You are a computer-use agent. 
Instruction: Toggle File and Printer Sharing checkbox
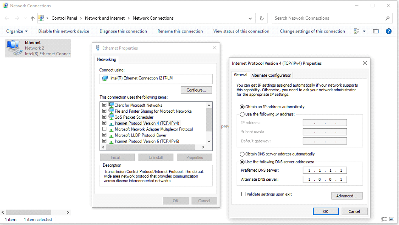(x=104, y=111)
